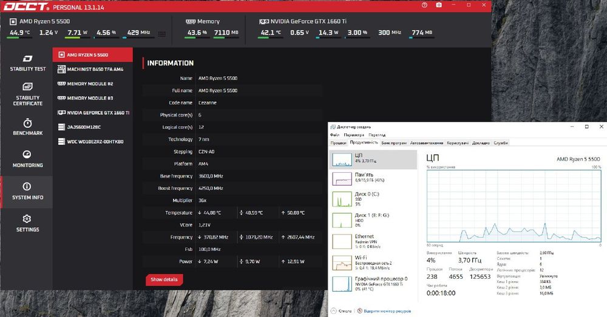607x317 pixels.
Task: Click the GPU icon beside NVIDIA GeForce GTX 1660 Ti header
Action: 264,22
